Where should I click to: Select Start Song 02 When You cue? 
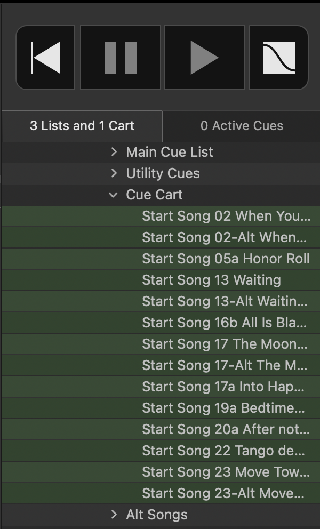click(x=161, y=216)
